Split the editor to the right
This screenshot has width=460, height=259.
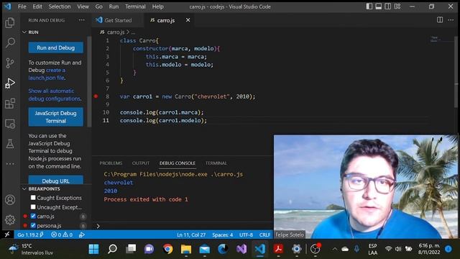(440, 20)
